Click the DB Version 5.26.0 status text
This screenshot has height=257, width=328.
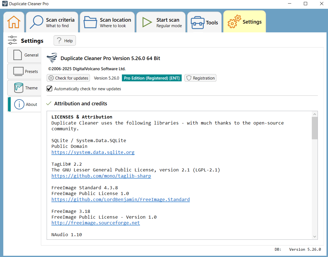tap(298, 249)
